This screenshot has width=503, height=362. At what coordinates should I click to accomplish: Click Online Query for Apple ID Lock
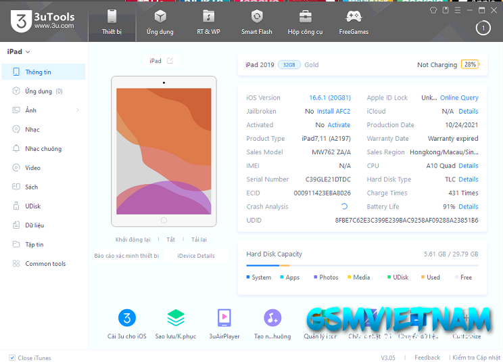pos(459,97)
